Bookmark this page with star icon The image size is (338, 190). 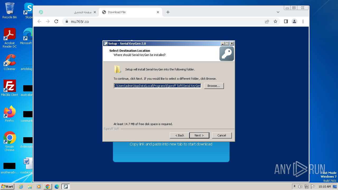[275, 22]
